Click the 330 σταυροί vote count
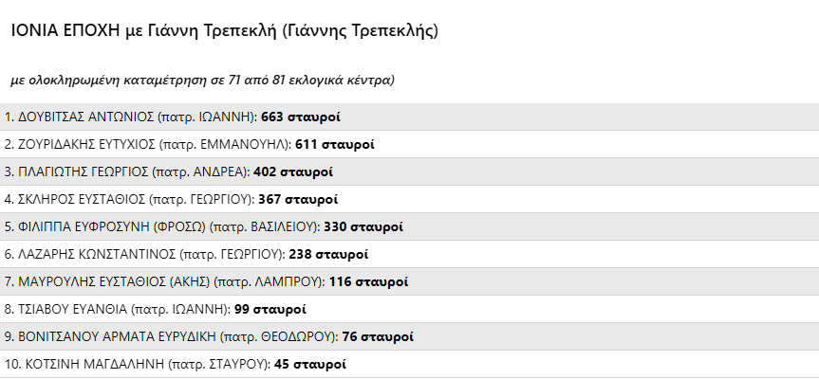Image resolution: width=819 pixels, height=379 pixels. tap(363, 227)
